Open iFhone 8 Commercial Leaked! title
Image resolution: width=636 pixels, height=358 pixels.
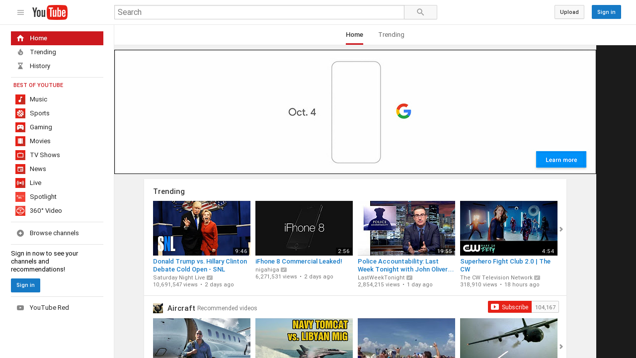(x=299, y=262)
